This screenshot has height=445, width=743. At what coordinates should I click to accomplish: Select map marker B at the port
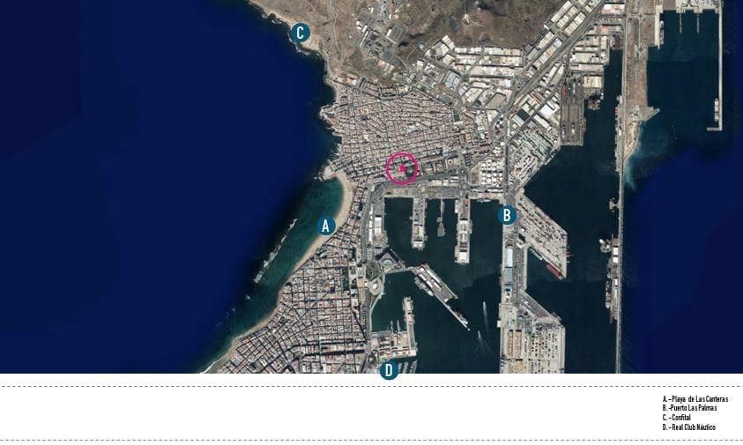coord(506,215)
